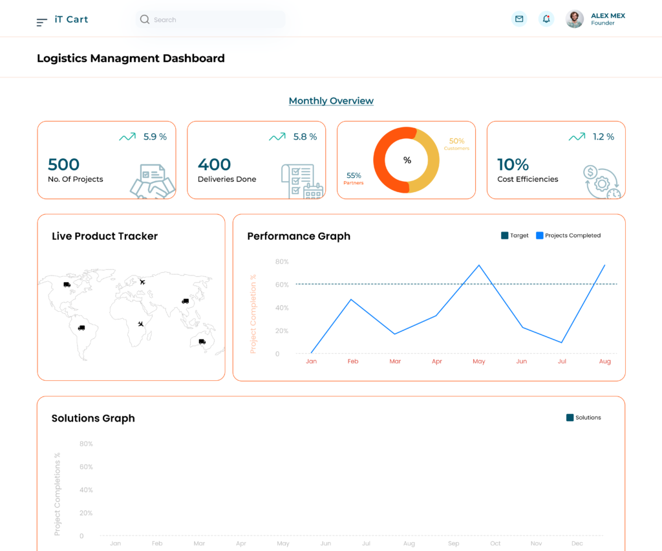Screen dimensions: 662x551
Task: Select the airplane over Africa
Action: (x=140, y=324)
